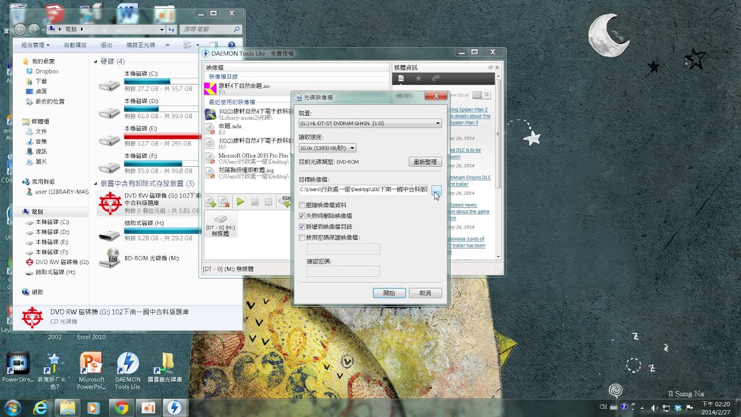Viewport: 741px width, 417px height.
Task: Click the browse button for target image
Action: (x=436, y=190)
